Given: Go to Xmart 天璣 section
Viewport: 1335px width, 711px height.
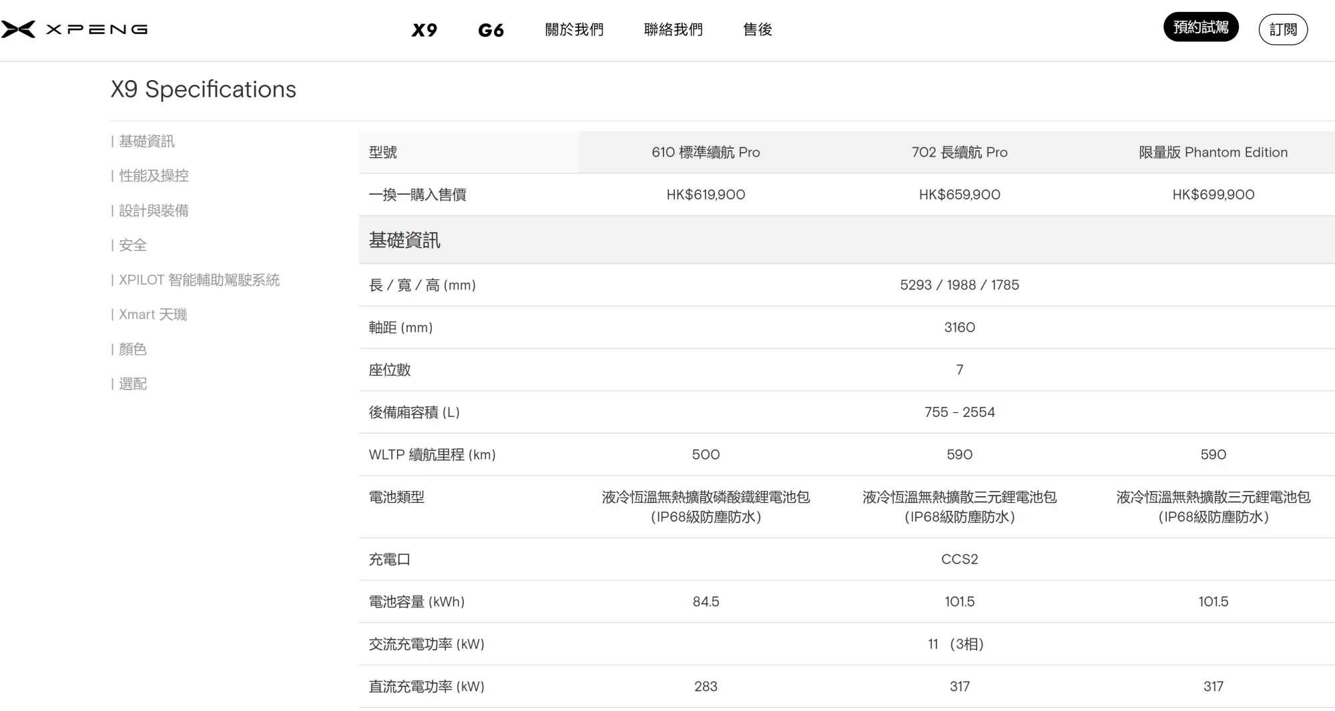Looking at the screenshot, I should point(152,315).
